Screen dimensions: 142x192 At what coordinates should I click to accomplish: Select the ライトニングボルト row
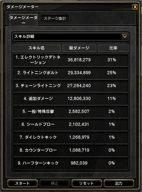point(71,73)
